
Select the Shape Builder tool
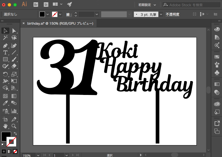click(5, 88)
